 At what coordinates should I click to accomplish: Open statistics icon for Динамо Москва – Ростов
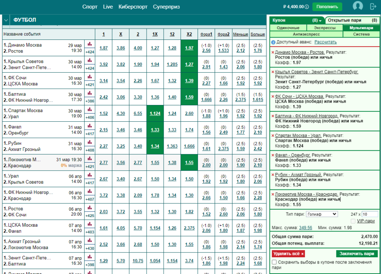(90, 44)
